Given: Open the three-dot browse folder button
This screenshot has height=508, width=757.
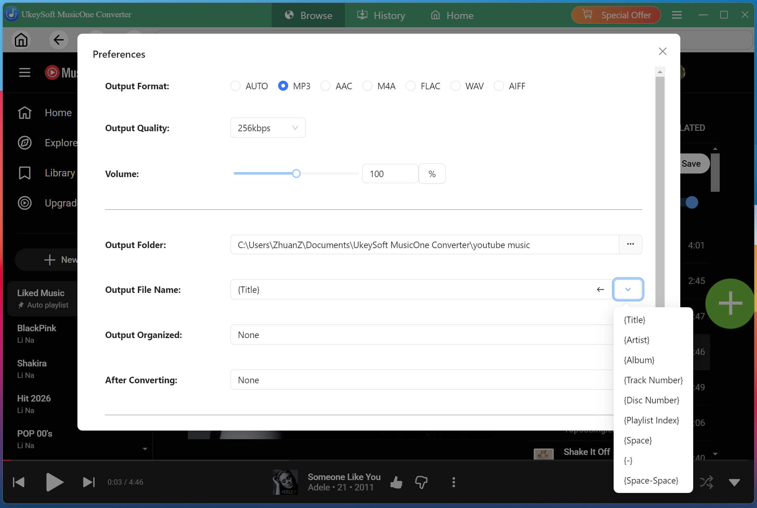Looking at the screenshot, I should pos(630,244).
